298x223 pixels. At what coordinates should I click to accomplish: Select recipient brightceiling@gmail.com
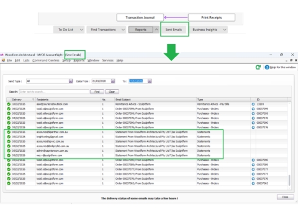click(x=50, y=137)
